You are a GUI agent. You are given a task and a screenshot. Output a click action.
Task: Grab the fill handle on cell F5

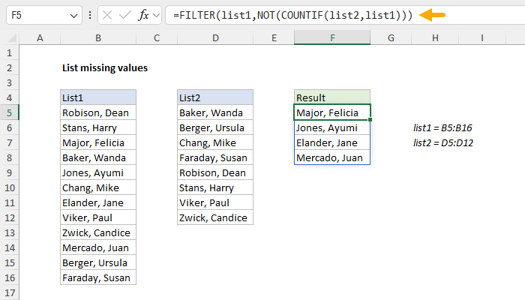coord(370,119)
